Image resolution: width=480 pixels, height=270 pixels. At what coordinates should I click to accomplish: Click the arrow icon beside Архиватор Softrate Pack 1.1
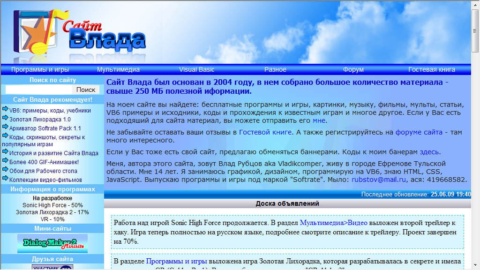pyautogui.click(x=6, y=127)
